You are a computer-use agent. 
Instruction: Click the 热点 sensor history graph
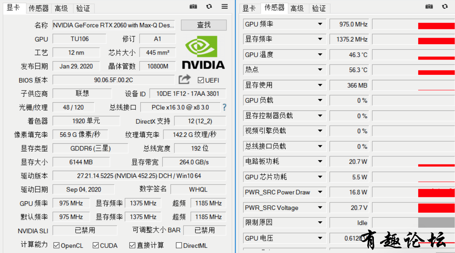point(413,70)
